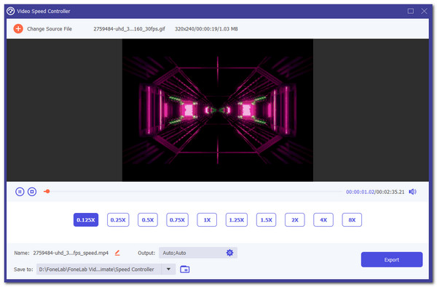Select the 0.125X speed option

click(x=86, y=220)
